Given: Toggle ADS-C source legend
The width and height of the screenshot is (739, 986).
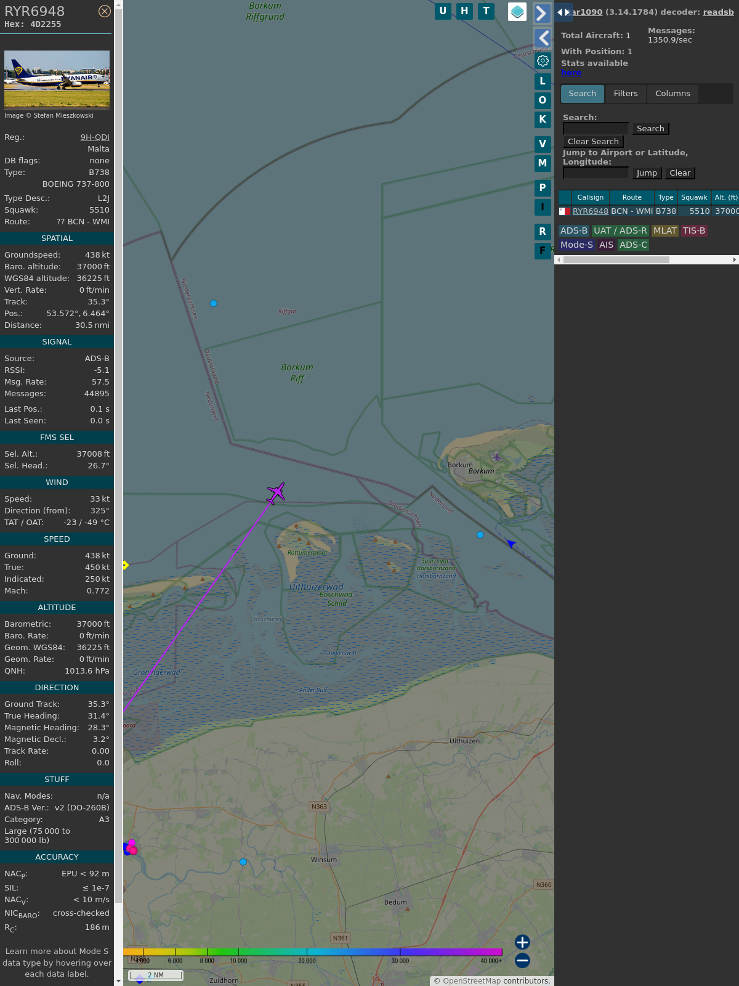Looking at the screenshot, I should click(x=634, y=245).
